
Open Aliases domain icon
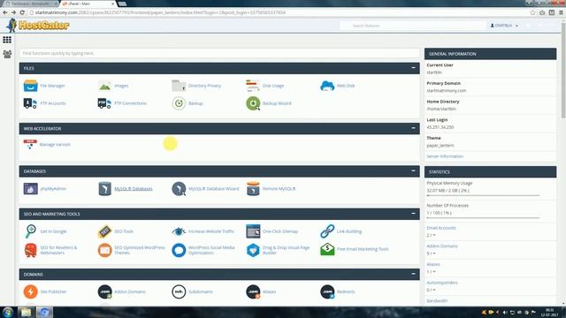coord(253,291)
